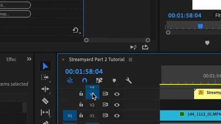221x124 pixels.
Task: Toggle Sync Lock for track V2
Action: (105, 105)
